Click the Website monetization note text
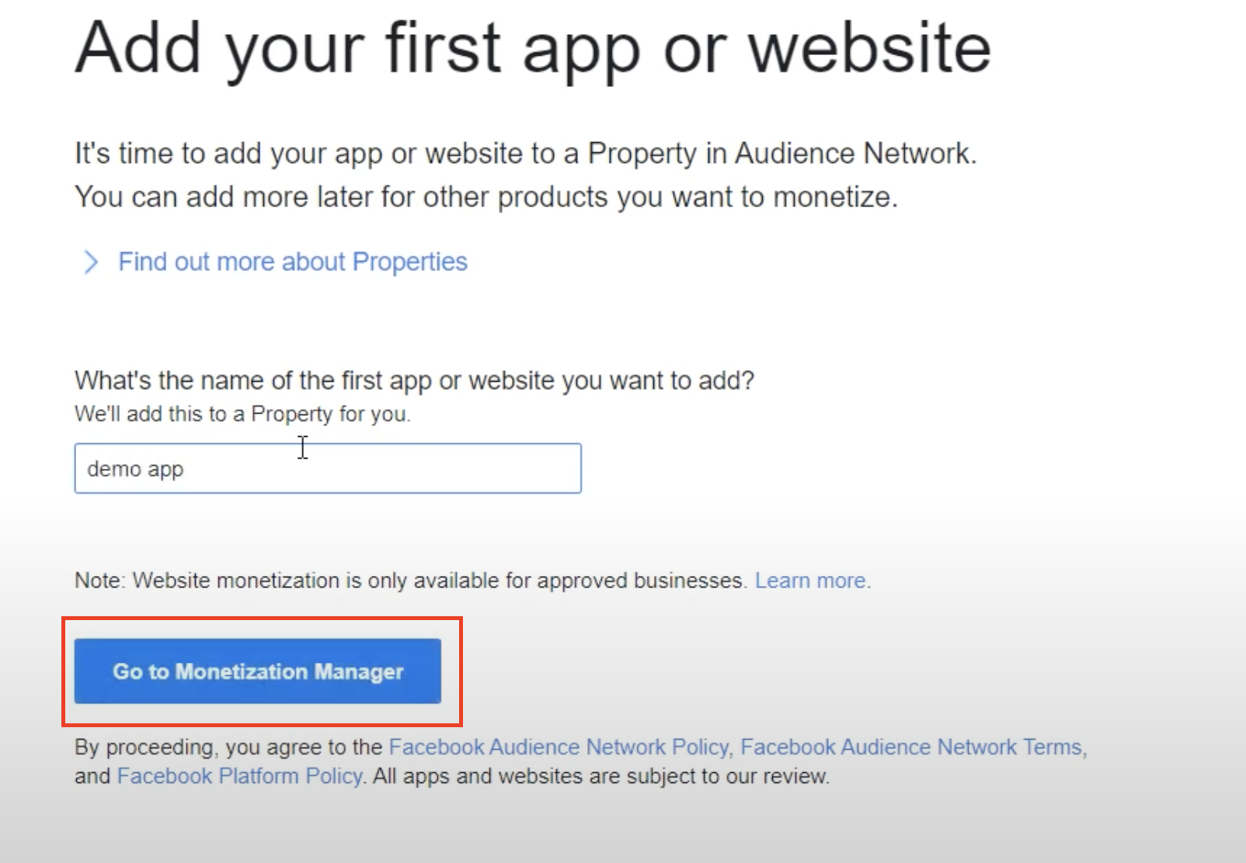This screenshot has height=863, width=1246. click(410, 581)
